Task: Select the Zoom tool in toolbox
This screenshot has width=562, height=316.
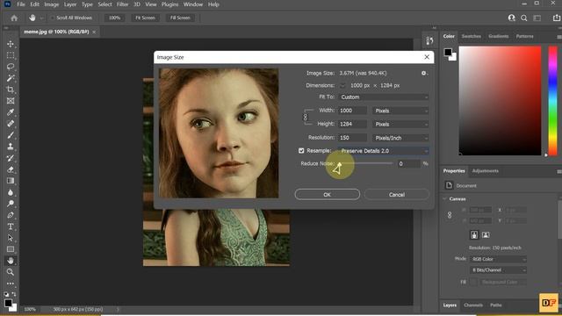Action: 11,272
